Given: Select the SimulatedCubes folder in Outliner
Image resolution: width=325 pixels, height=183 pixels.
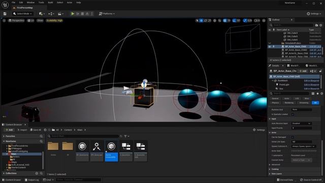Looking at the screenshot, I should (x=293, y=43).
